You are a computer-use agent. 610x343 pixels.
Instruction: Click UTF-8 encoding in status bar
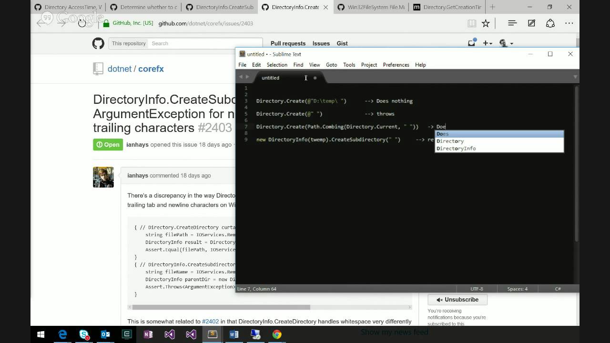[x=477, y=289]
